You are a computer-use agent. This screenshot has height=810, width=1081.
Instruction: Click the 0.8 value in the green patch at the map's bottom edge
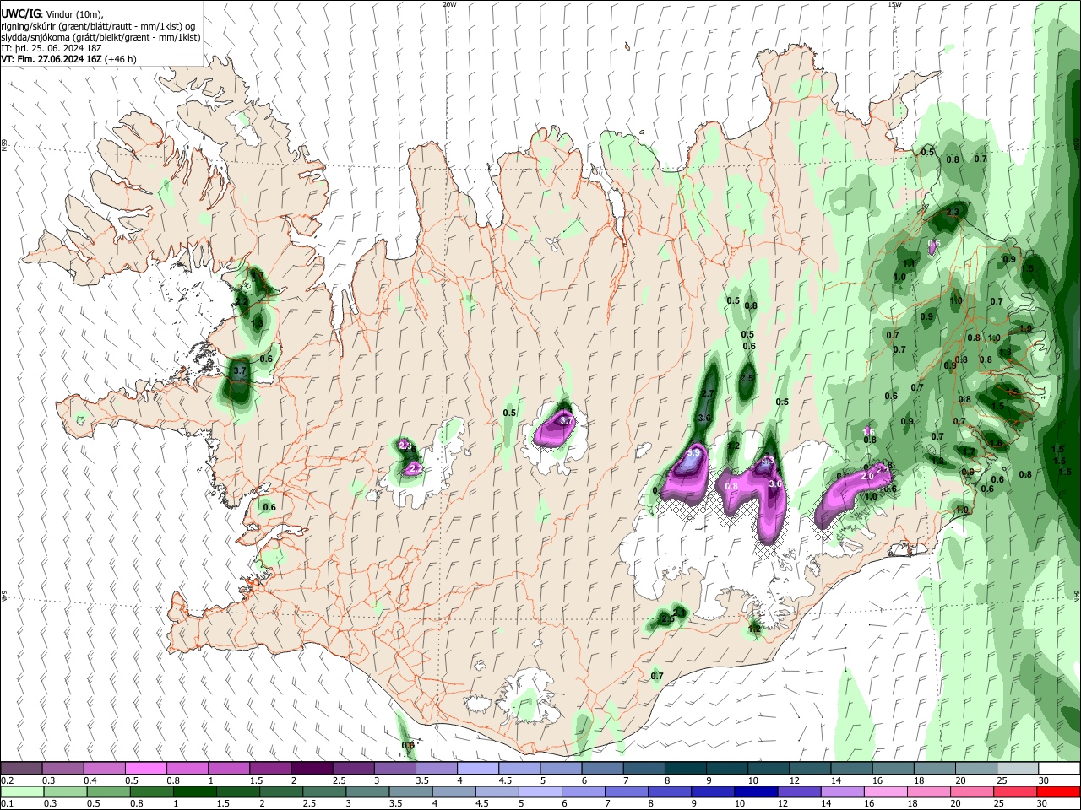tap(408, 745)
